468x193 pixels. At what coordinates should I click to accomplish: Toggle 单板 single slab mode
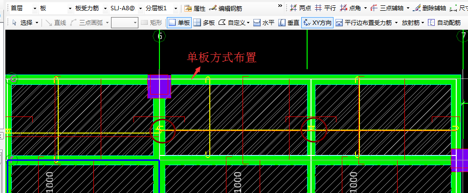point(179,22)
